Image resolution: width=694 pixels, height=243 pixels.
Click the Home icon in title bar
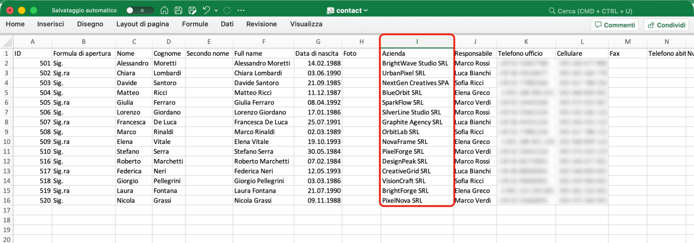(164, 10)
